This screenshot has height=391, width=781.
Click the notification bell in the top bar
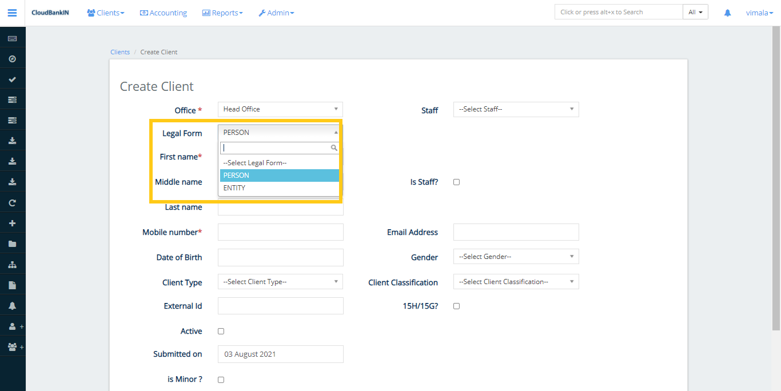coord(727,12)
